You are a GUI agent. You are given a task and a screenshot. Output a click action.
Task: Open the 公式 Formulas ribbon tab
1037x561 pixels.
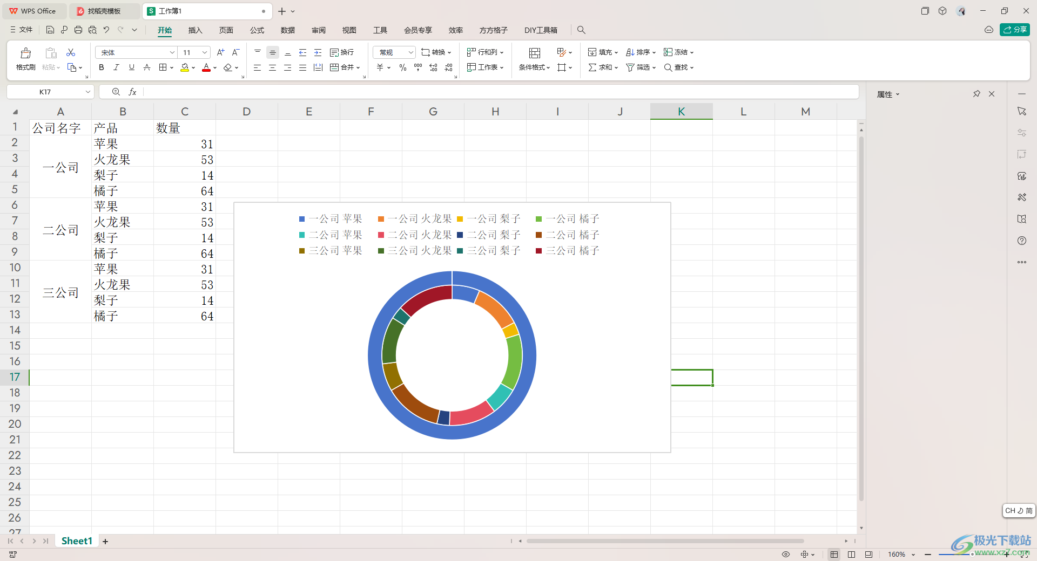point(257,30)
